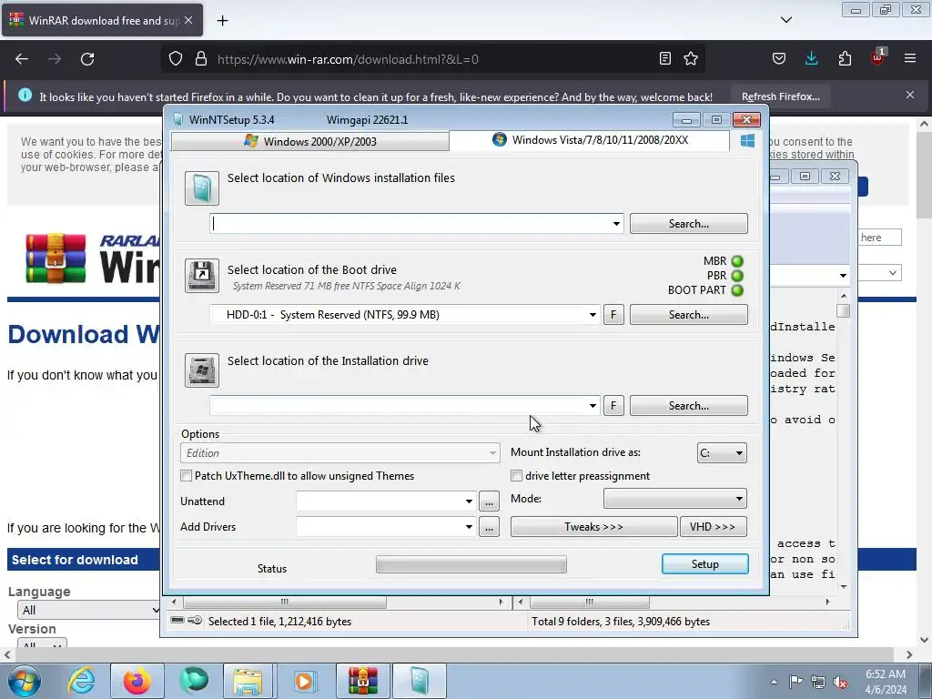Browse for an Unattend file with ... button
Screen dimensions: 932x699
[489, 501]
